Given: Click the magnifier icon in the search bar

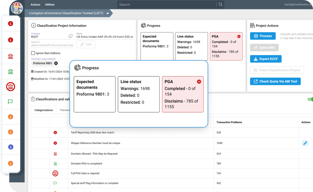Looking at the screenshot, I should pyautogui.click(x=221, y=4).
